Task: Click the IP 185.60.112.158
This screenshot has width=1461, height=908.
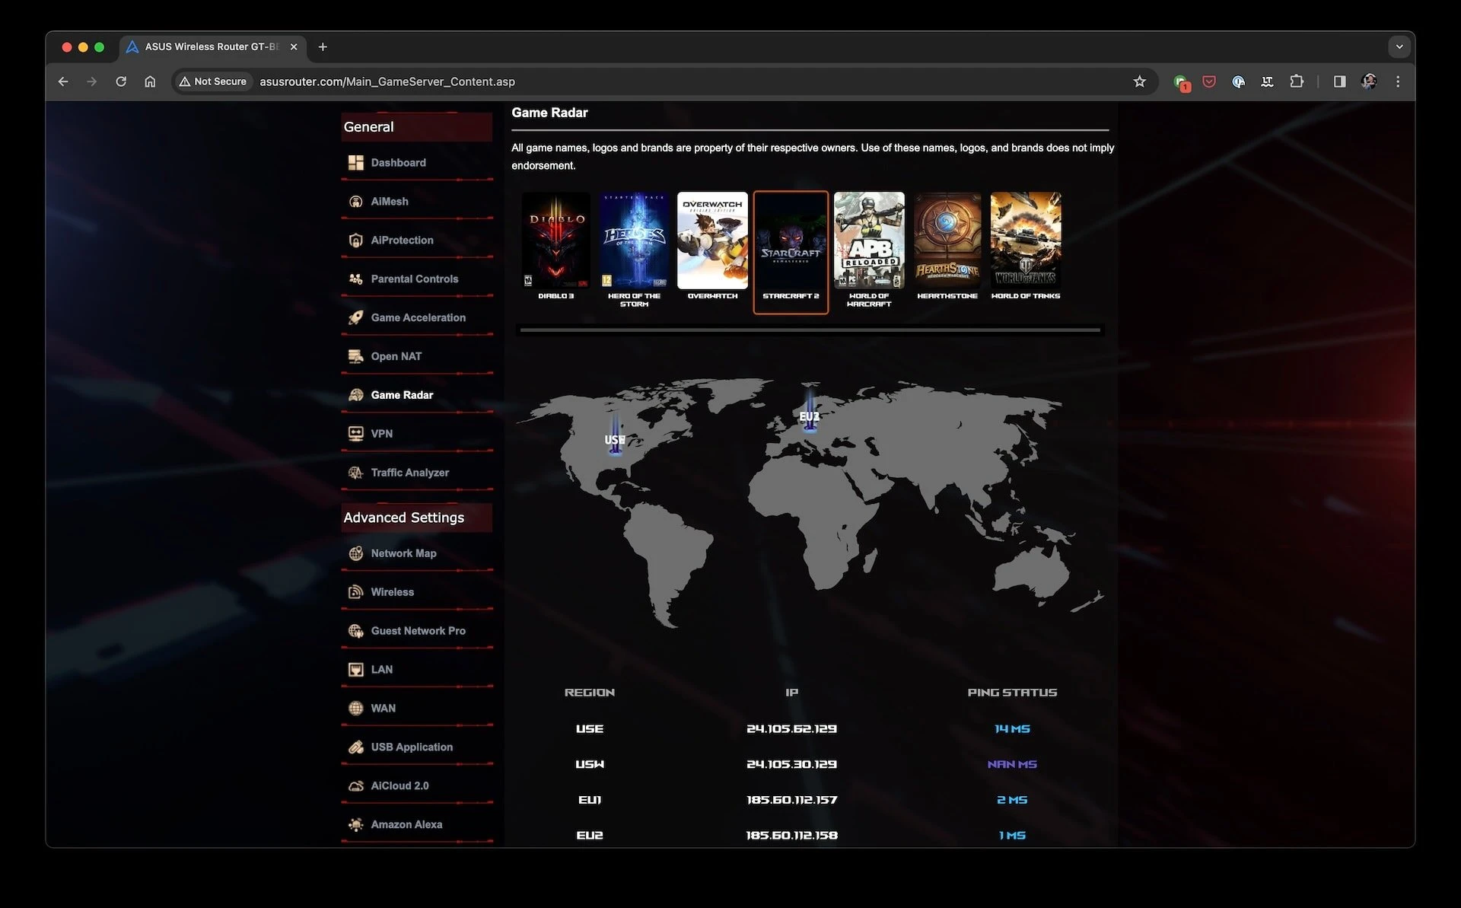Action: tap(791, 836)
